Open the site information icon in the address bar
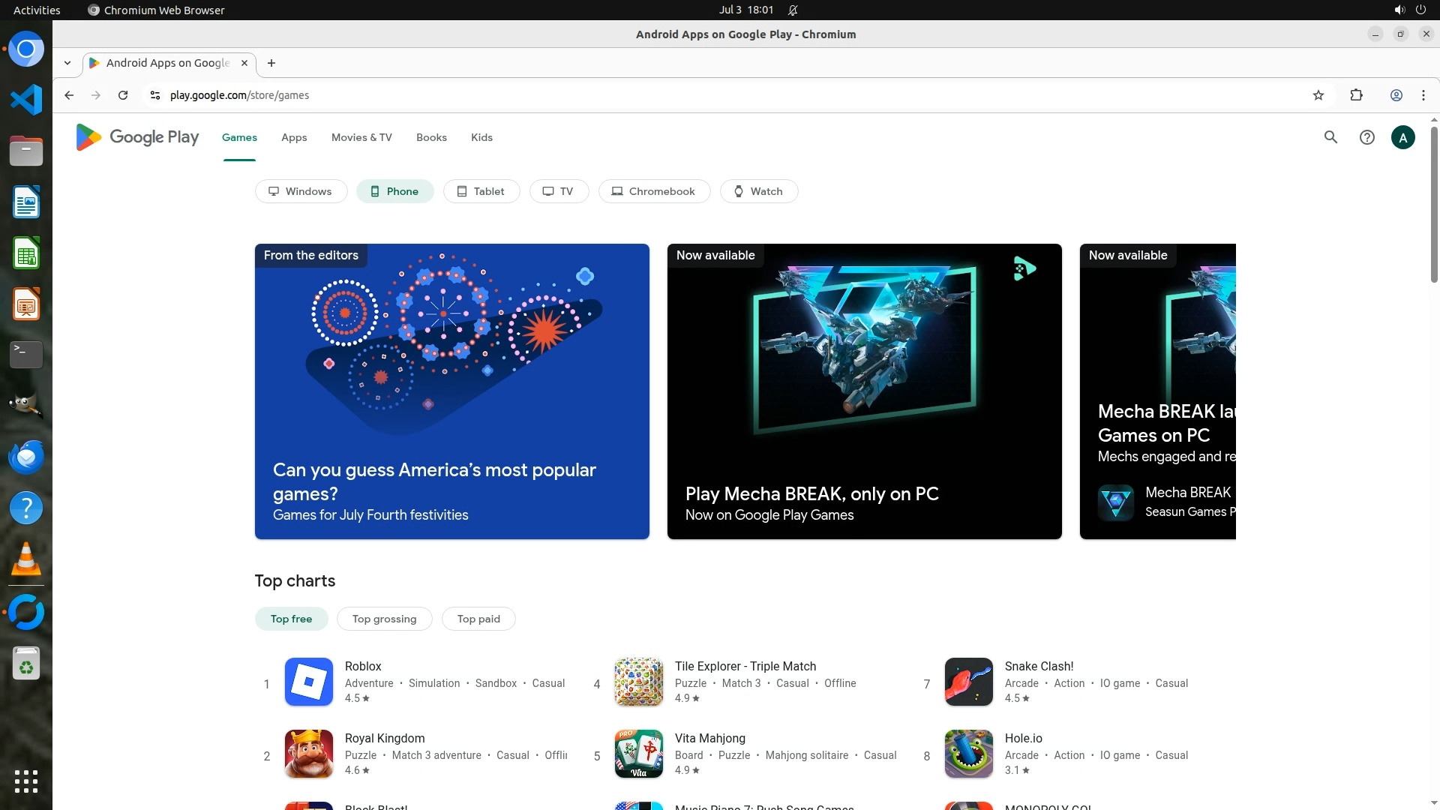Image resolution: width=1440 pixels, height=810 pixels. click(155, 95)
